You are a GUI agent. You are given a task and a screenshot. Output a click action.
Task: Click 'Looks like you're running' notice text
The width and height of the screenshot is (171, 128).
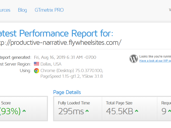point(155,56)
